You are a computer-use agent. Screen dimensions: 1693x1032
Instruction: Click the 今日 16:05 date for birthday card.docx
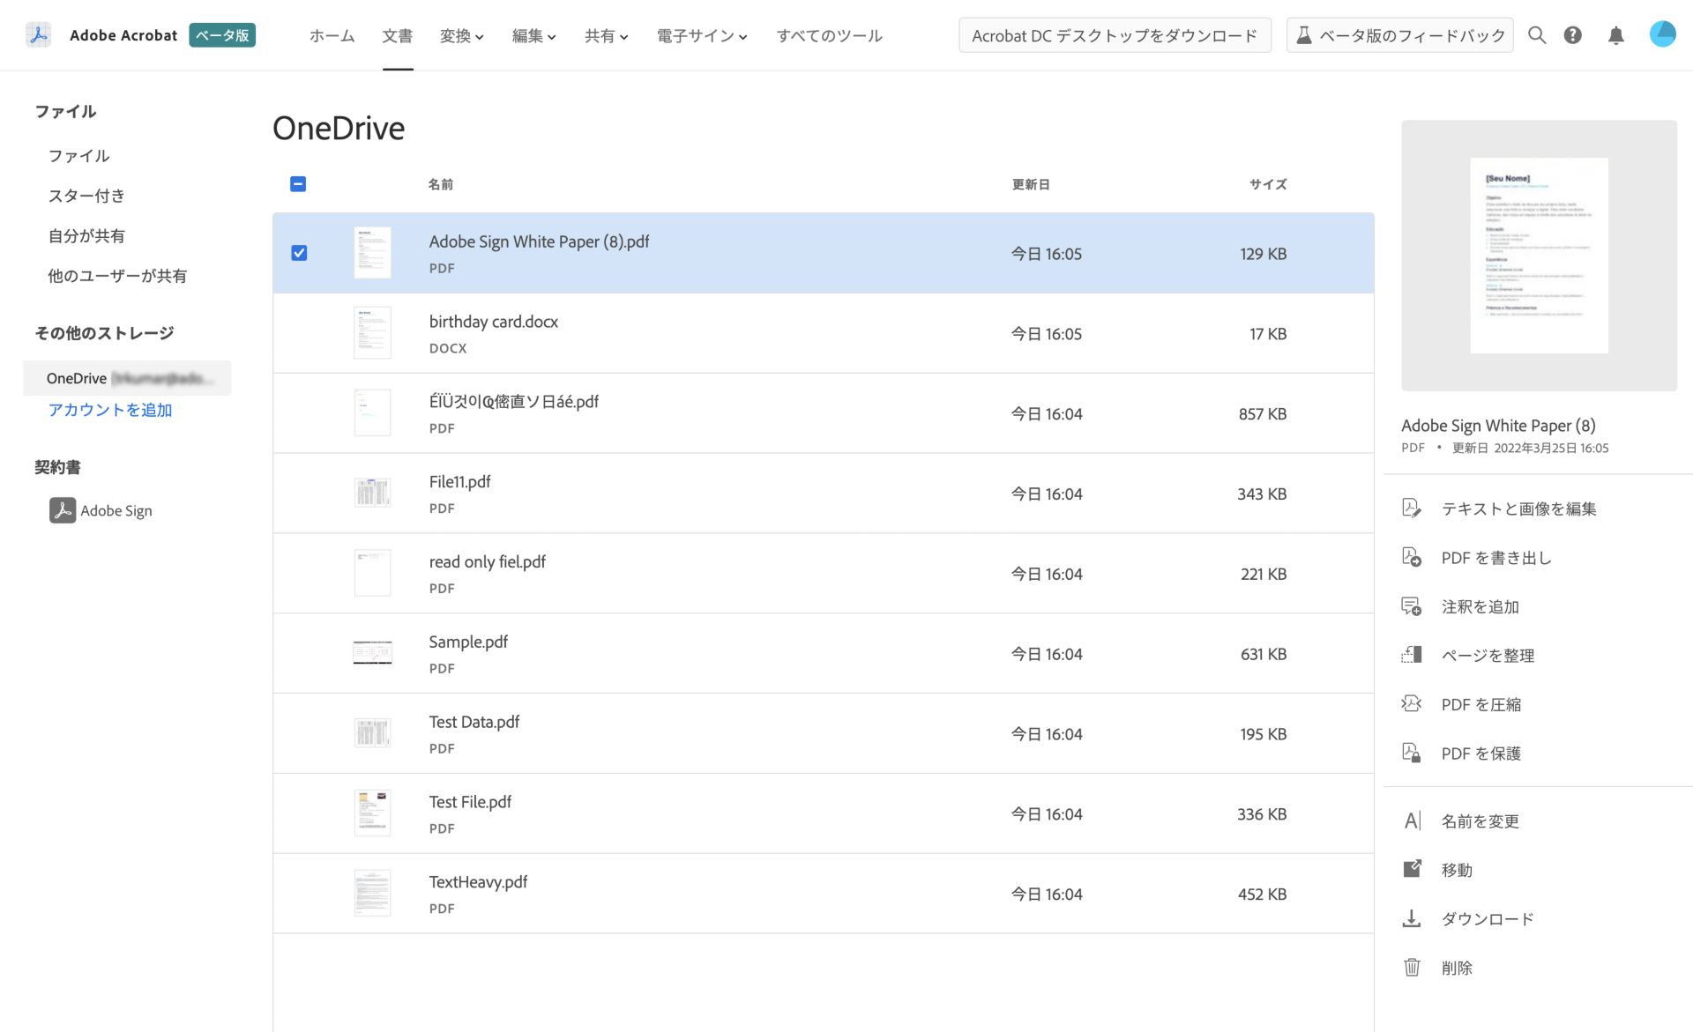pos(1047,333)
